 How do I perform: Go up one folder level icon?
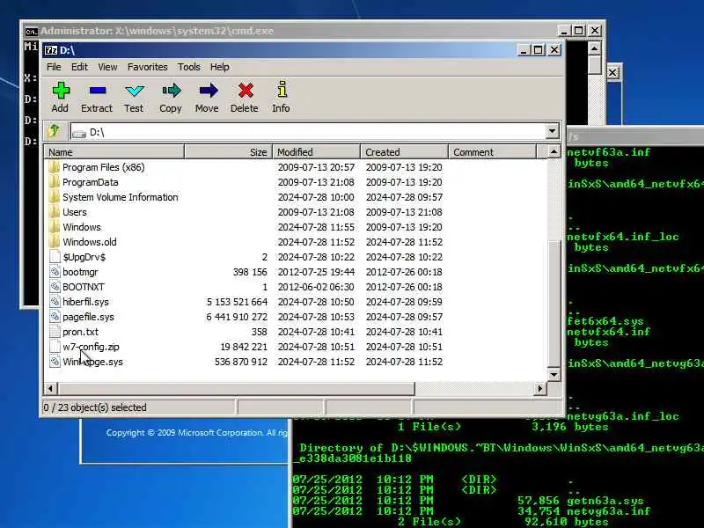click(55, 131)
